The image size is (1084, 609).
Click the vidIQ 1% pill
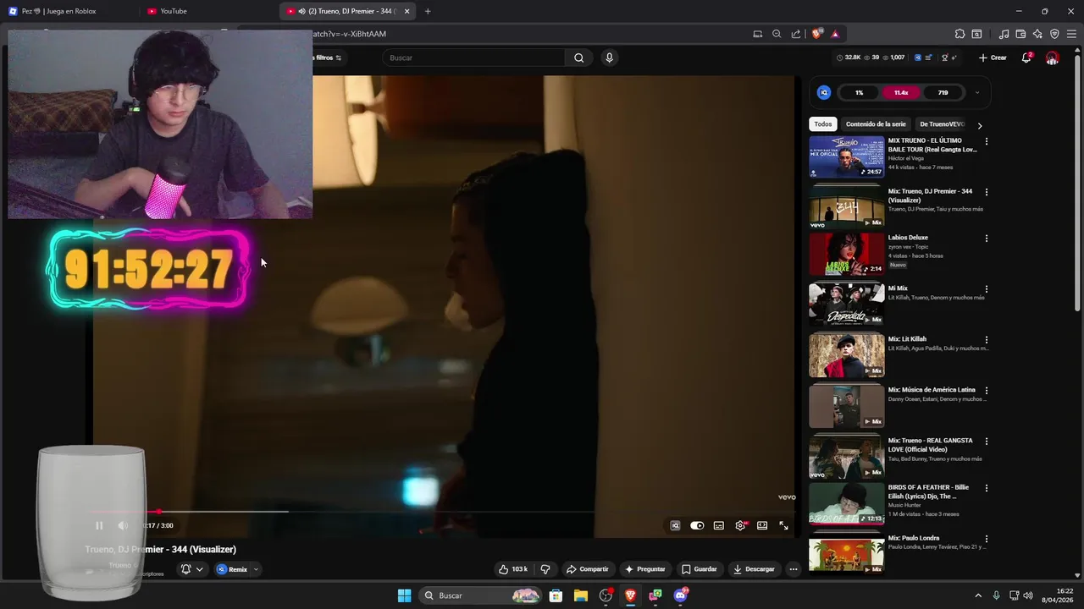click(x=859, y=92)
